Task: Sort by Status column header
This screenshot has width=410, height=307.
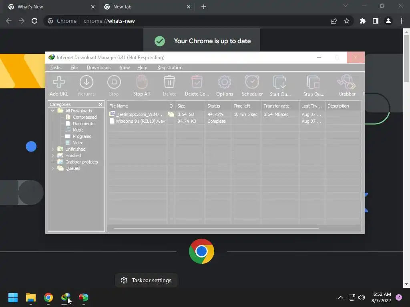Action: (218, 106)
